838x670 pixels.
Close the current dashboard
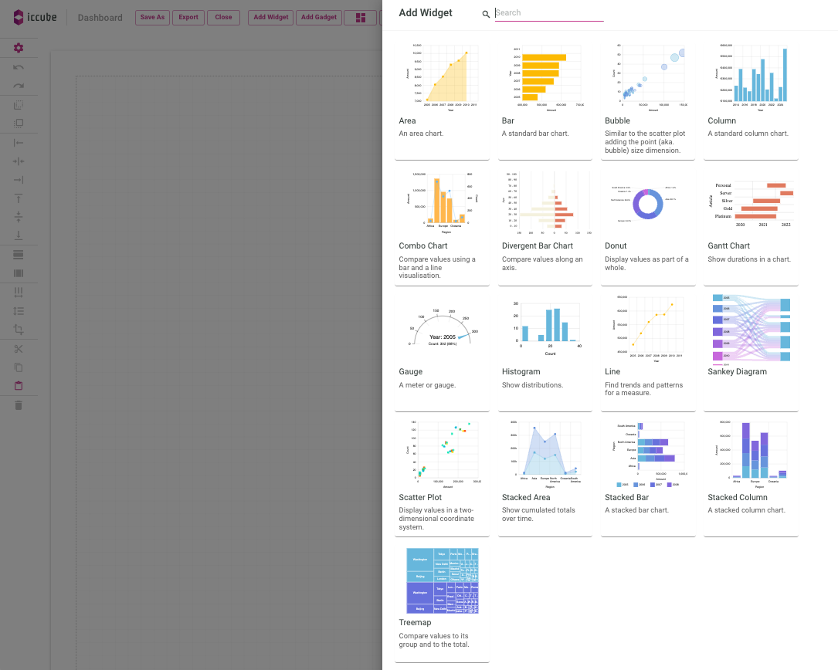(223, 17)
